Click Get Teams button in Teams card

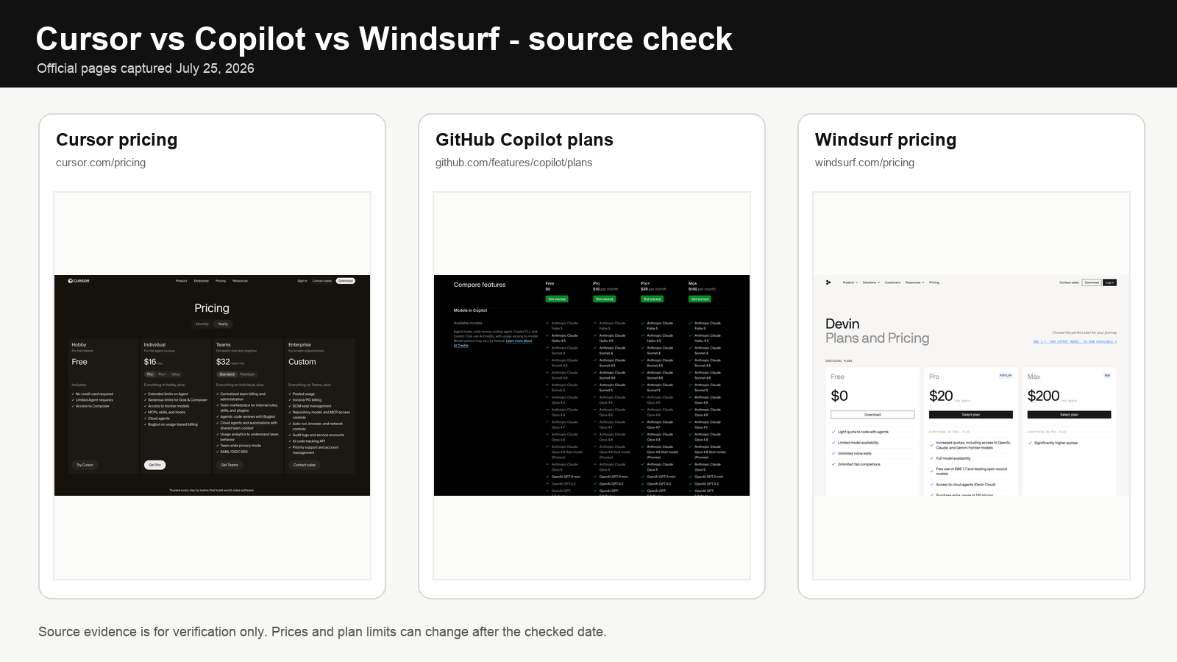coord(230,465)
